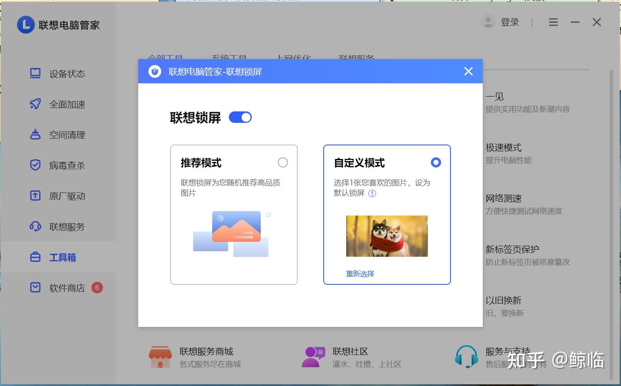Click the 联想服务 sidebar label
Image resolution: width=621 pixels, height=386 pixels.
click(67, 227)
